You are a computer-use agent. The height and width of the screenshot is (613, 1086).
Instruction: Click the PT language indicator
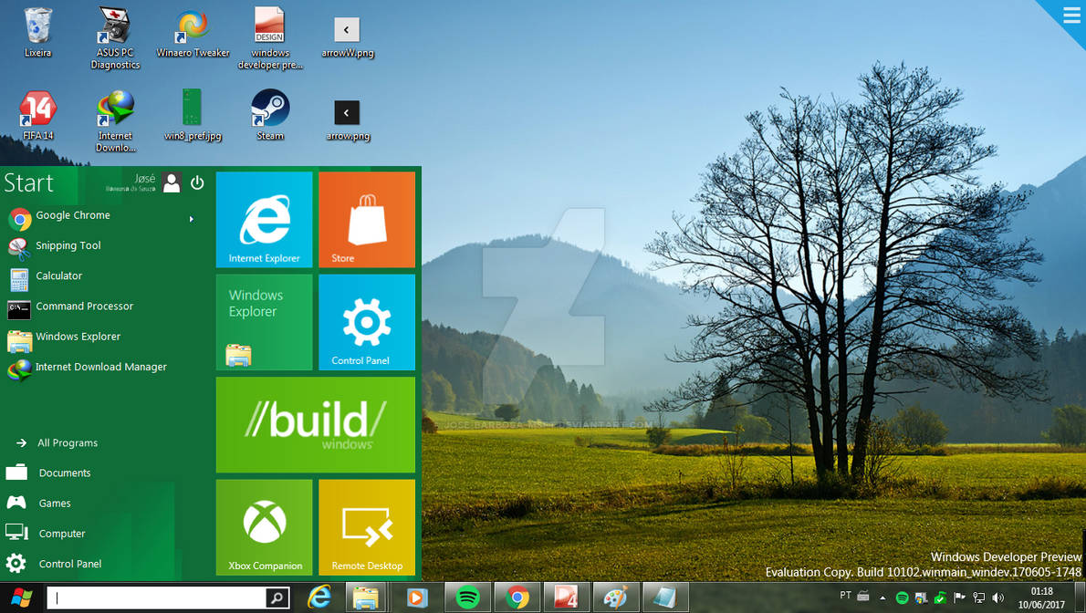846,595
